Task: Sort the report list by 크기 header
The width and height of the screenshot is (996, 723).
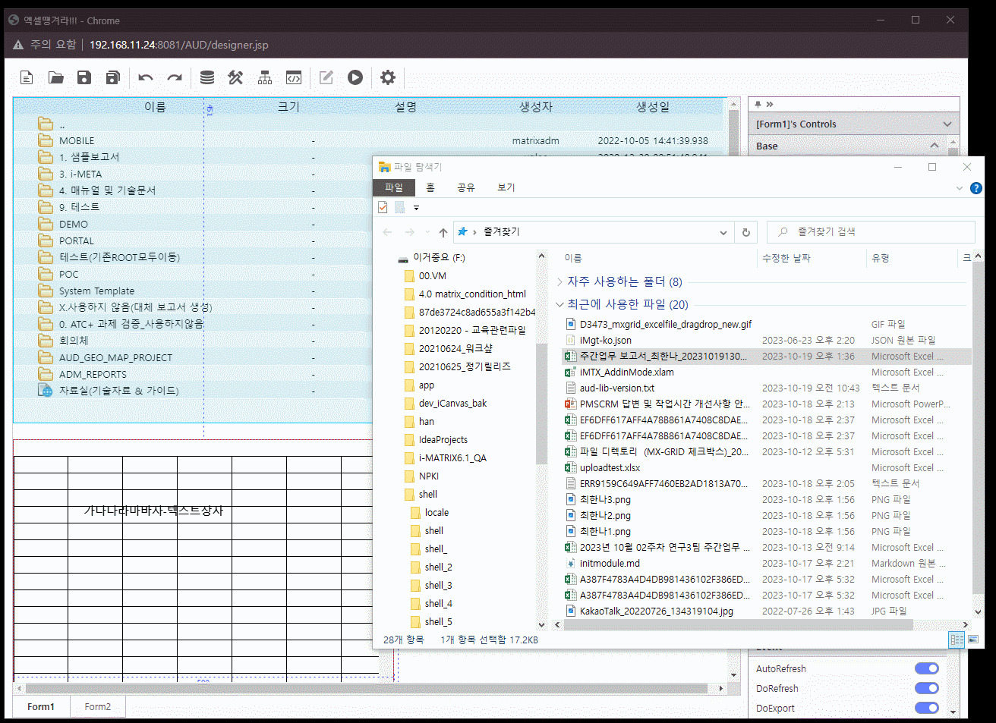Action: pyautogui.click(x=288, y=107)
